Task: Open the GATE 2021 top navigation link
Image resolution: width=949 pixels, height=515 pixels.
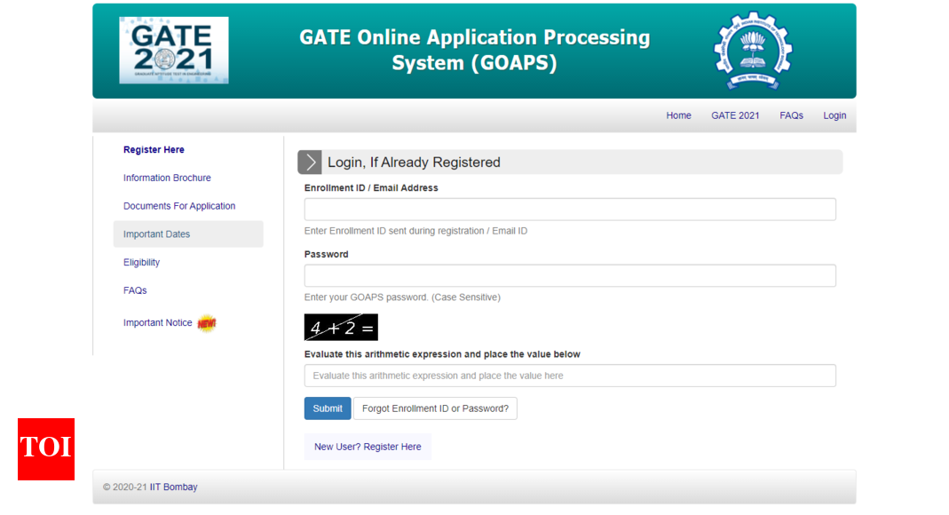Action: pos(735,115)
